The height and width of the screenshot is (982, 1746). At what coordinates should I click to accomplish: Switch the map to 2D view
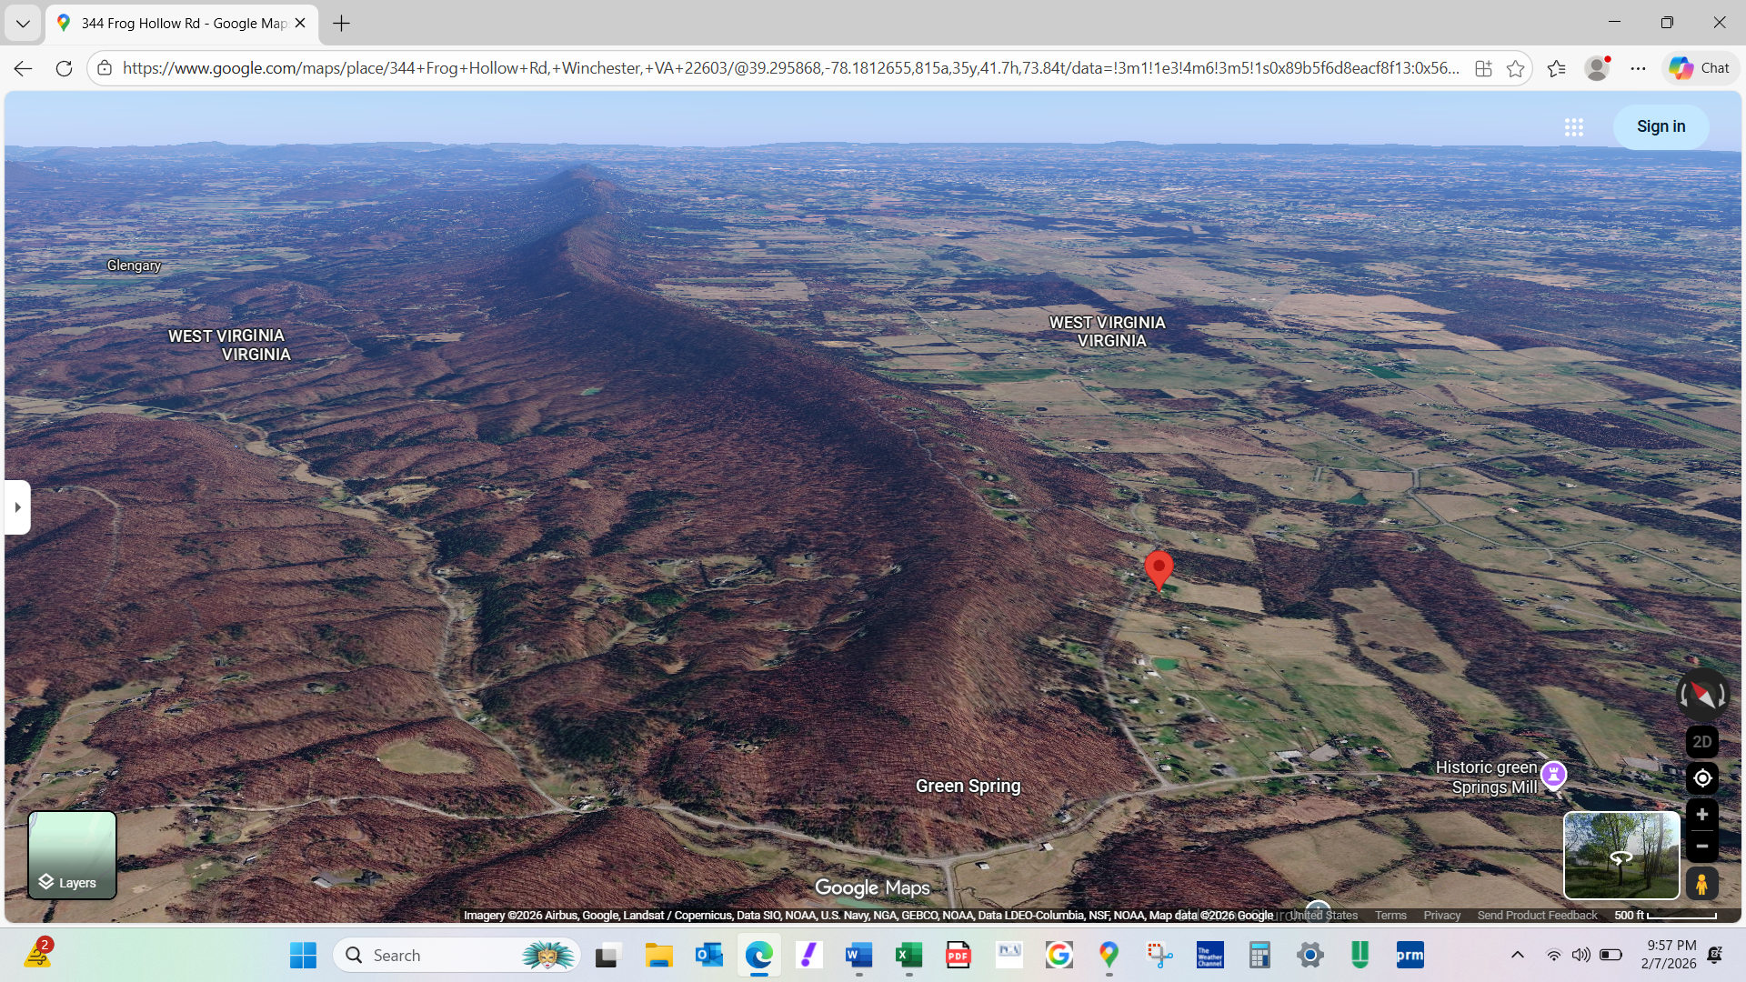1702,742
